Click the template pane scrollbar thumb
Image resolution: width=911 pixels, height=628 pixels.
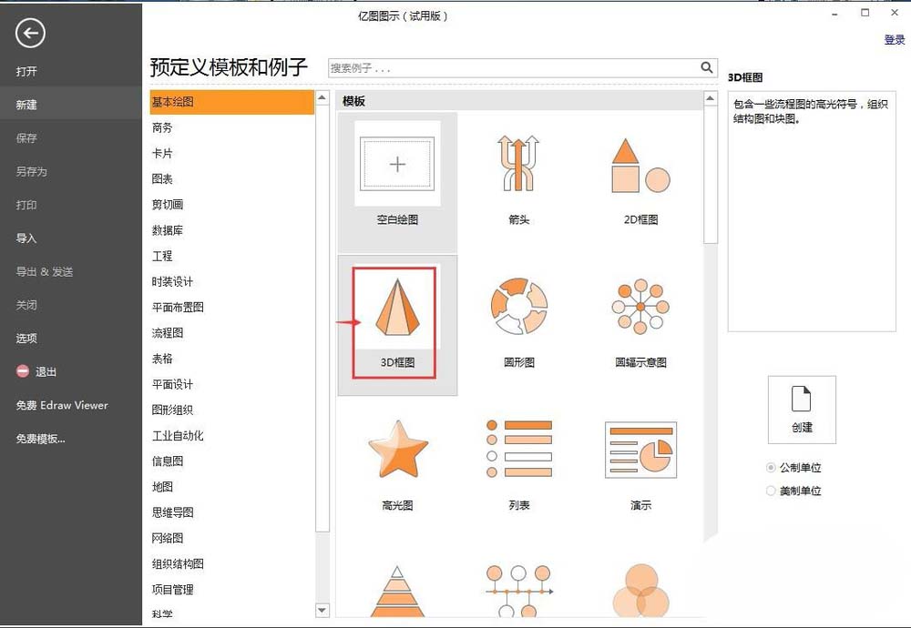tap(710, 175)
